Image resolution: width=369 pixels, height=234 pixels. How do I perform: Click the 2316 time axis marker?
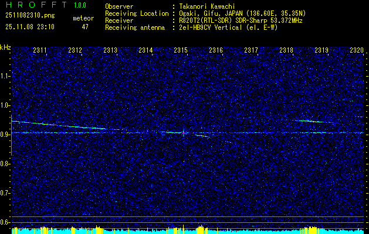(216, 50)
